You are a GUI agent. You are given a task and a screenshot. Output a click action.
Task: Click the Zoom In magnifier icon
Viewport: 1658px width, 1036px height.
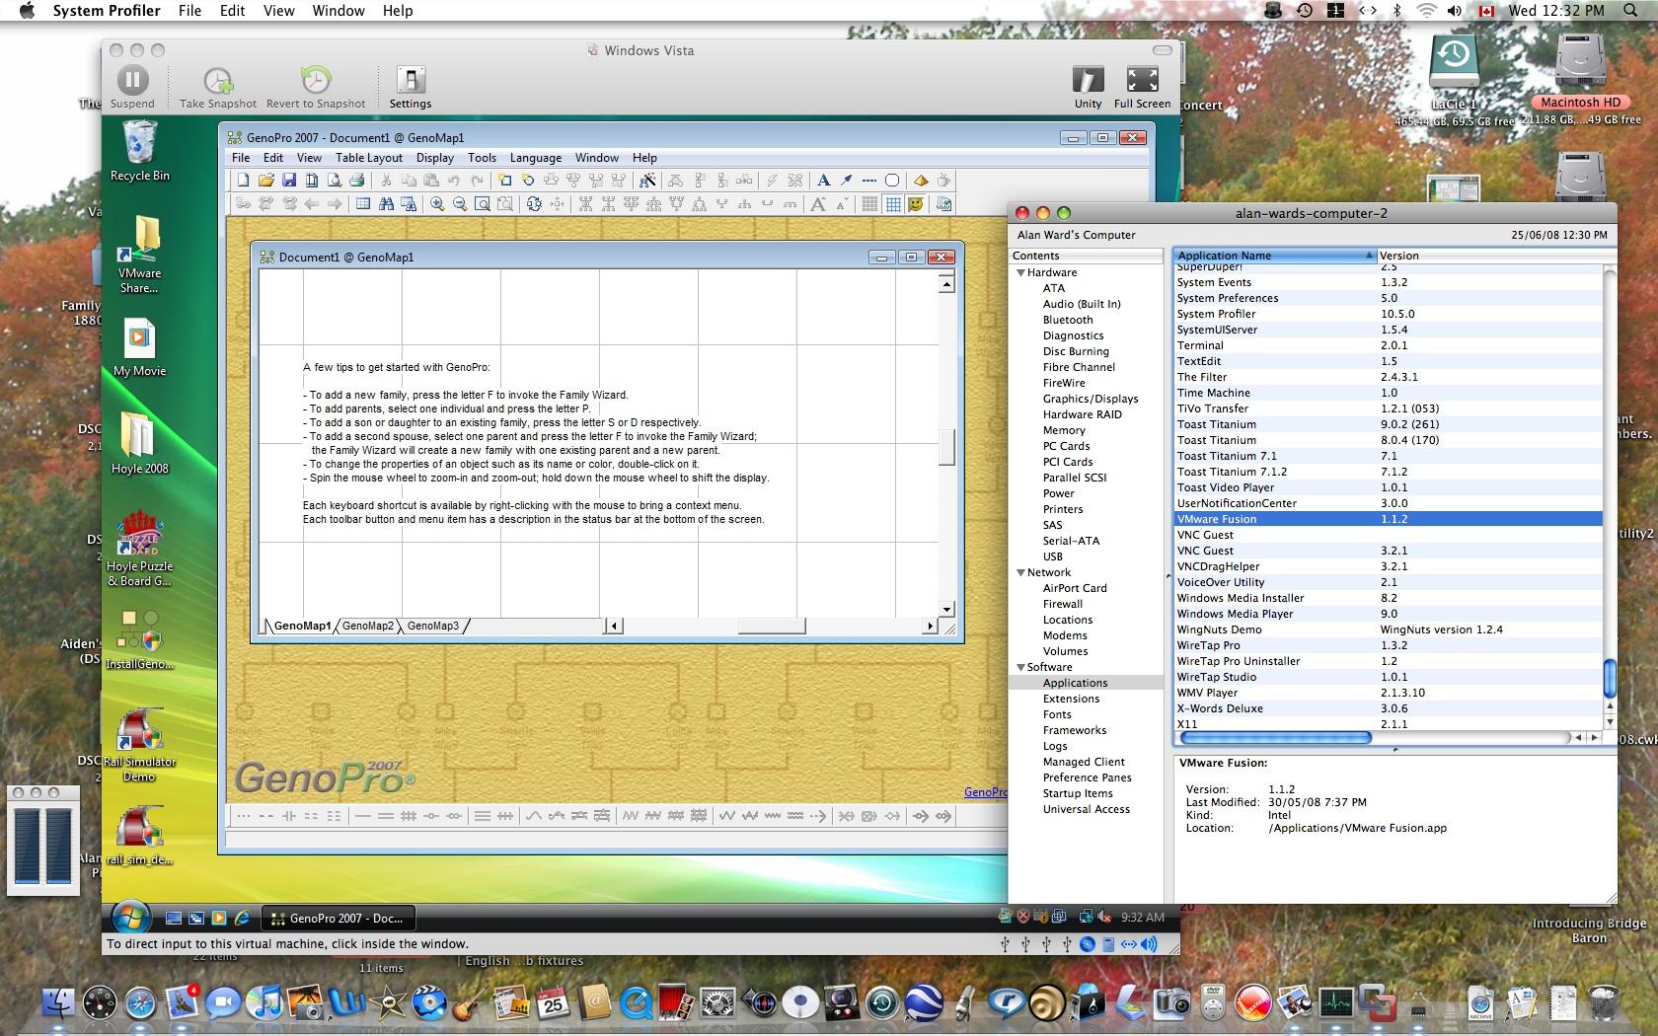point(436,204)
